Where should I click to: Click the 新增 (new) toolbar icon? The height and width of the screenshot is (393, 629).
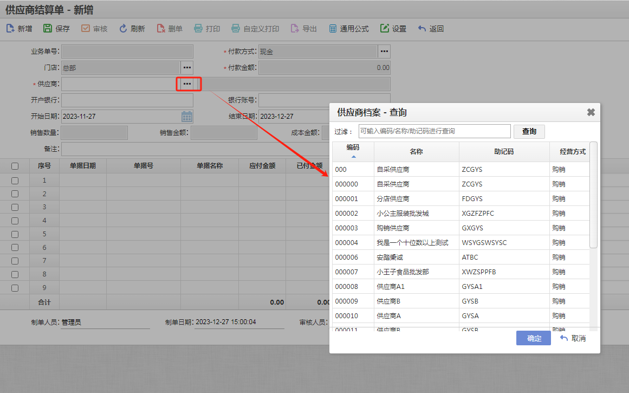click(x=10, y=29)
